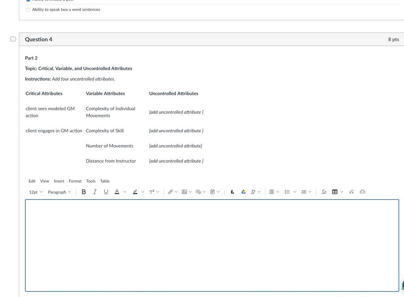The height and width of the screenshot is (297, 404).
Task: Click the record/upload media icon
Action: (x=198, y=192)
